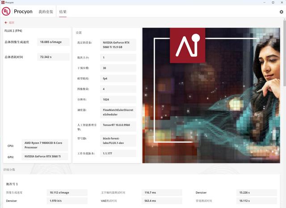Open the settings gear icon
The image size is (286, 208).
[282, 12]
